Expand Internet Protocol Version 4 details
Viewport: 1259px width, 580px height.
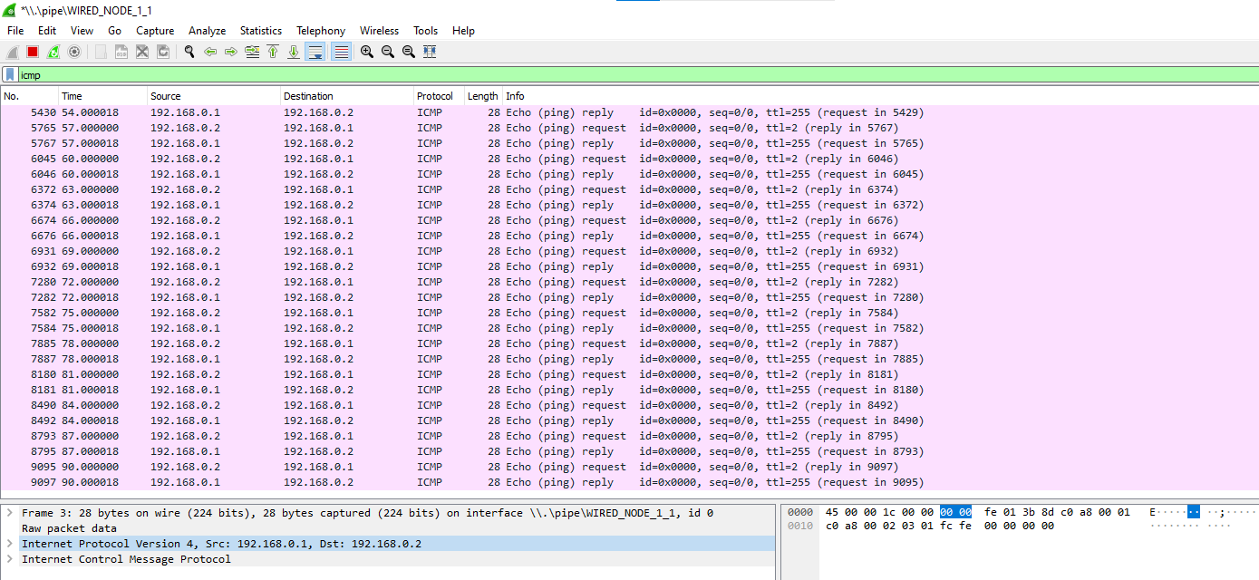point(9,544)
